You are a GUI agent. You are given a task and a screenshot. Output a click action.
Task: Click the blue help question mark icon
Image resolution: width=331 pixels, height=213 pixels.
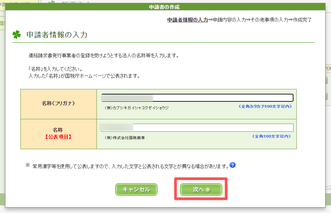point(233,165)
